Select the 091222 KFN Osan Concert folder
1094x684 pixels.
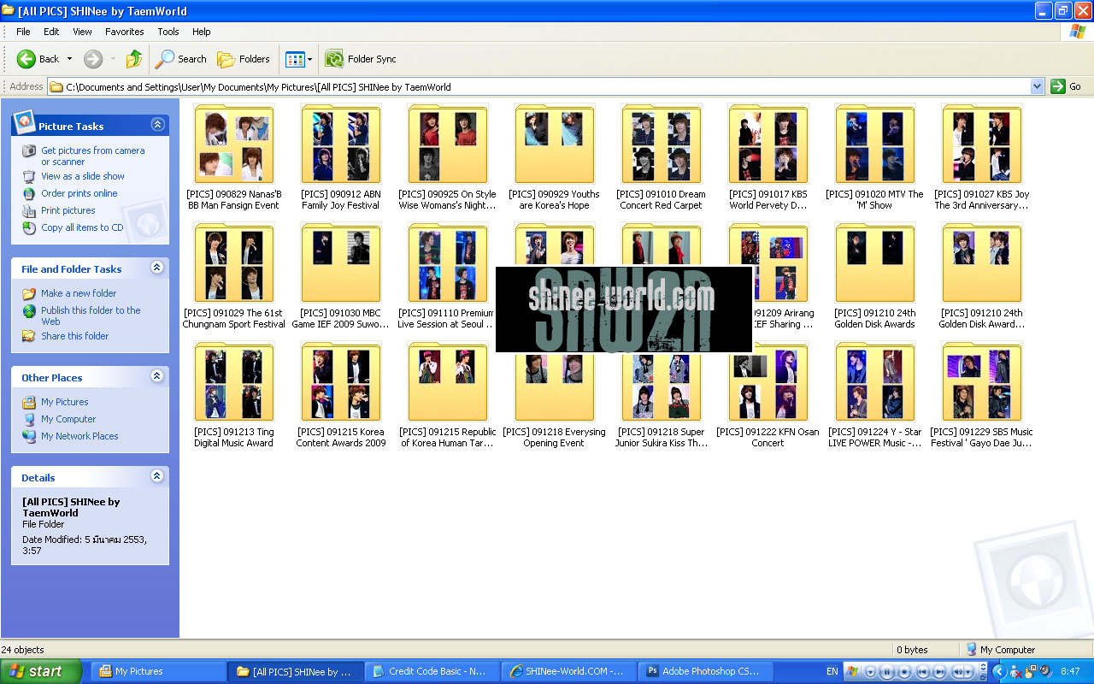(x=768, y=396)
